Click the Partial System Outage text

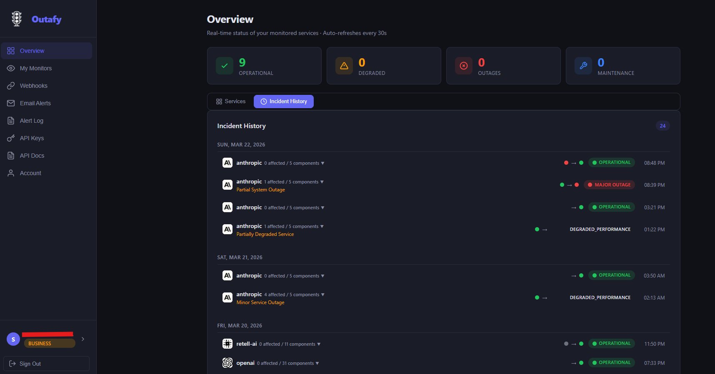261,190
